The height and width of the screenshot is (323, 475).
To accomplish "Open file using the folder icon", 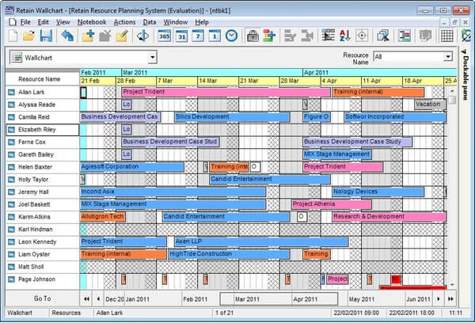I will 29,36.
